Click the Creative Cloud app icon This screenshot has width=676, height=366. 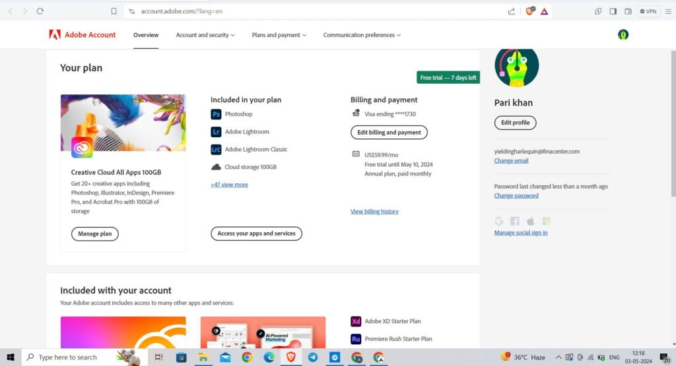pyautogui.click(x=82, y=148)
